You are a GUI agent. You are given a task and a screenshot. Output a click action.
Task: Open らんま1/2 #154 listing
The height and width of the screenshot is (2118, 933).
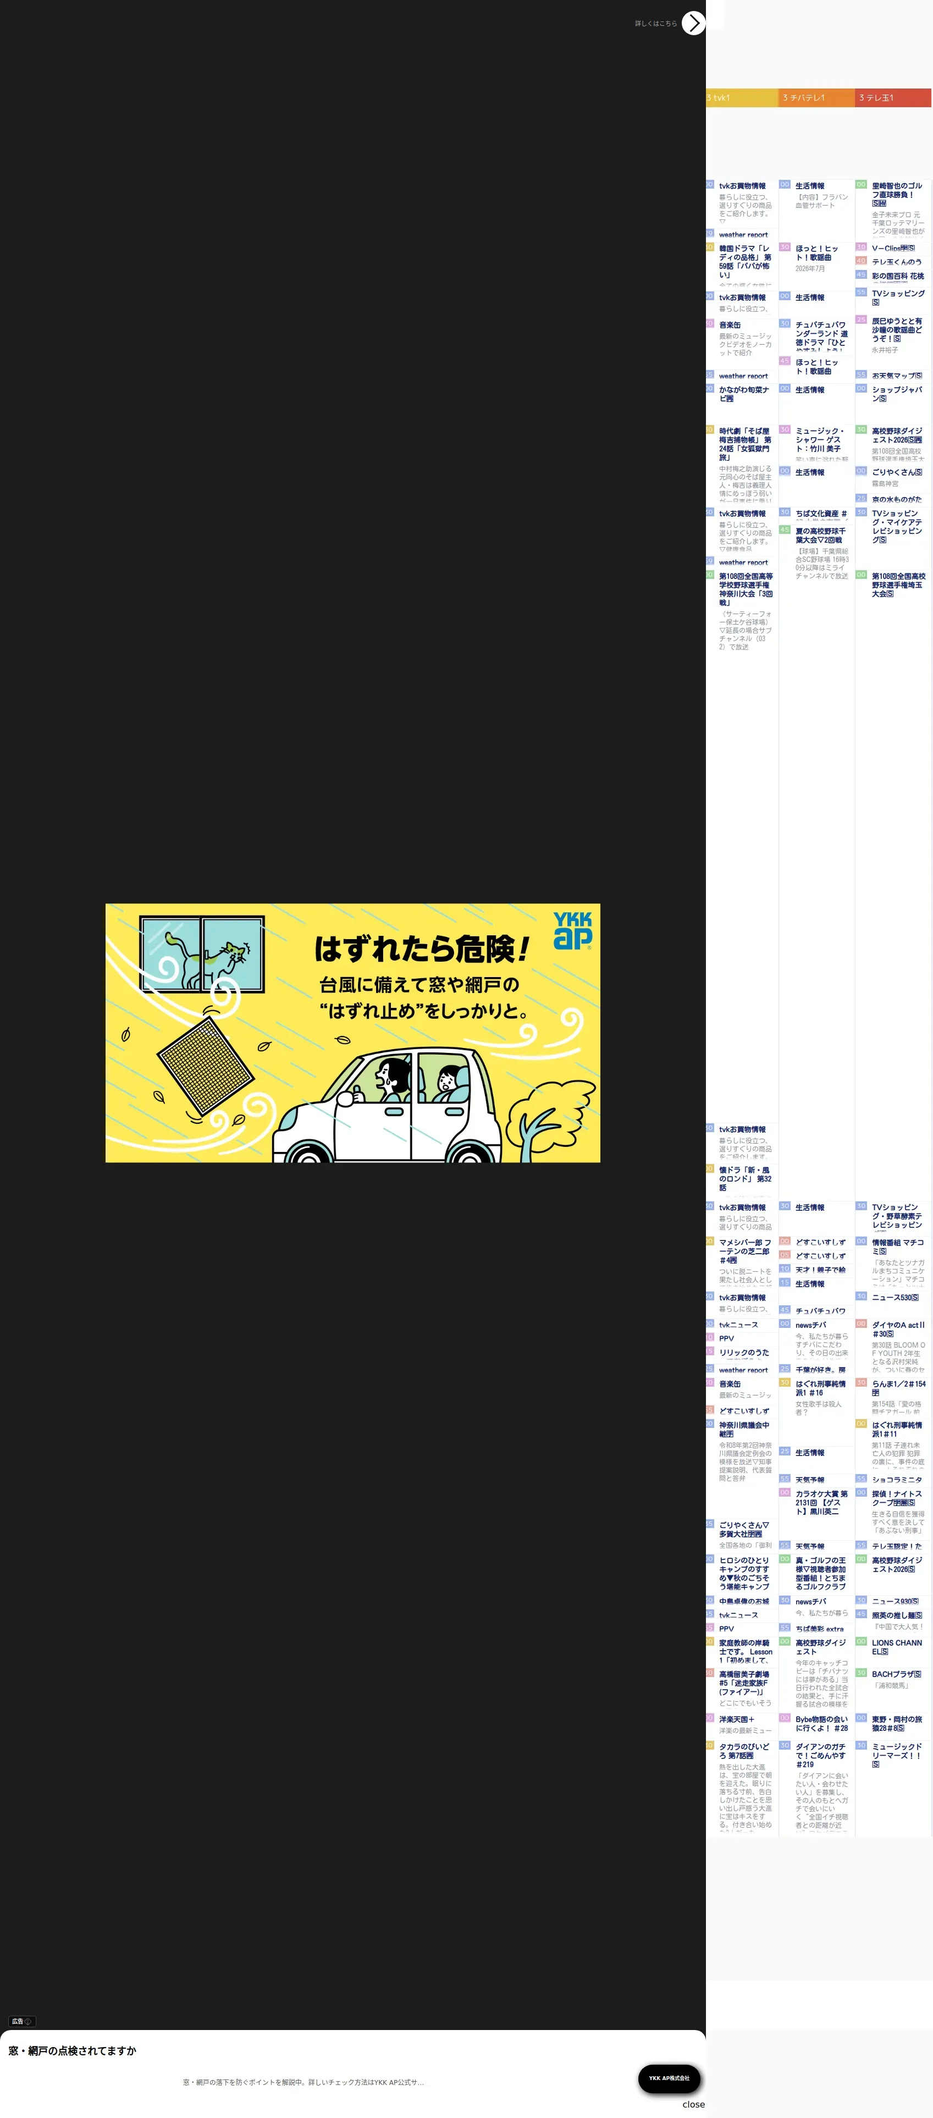pos(898,1388)
